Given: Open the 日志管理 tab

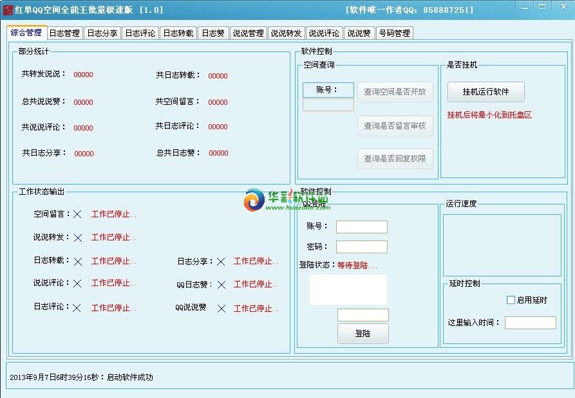Looking at the screenshot, I should 64,33.
